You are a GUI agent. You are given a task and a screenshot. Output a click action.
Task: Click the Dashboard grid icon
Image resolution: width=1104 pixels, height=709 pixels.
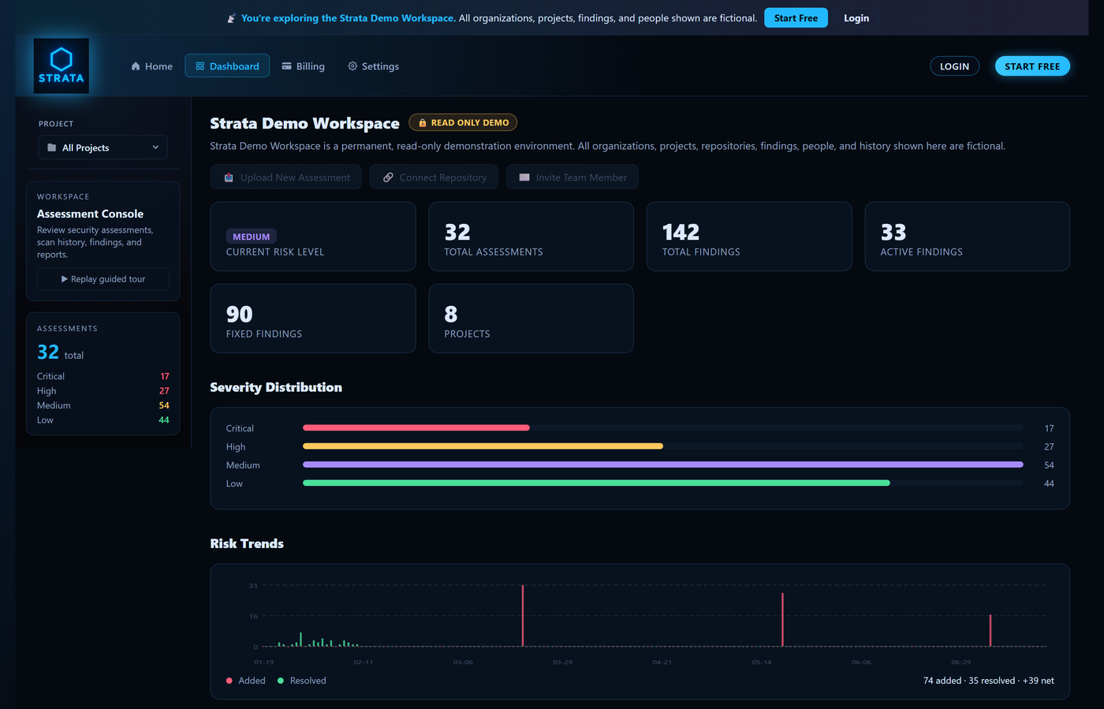[x=200, y=66]
